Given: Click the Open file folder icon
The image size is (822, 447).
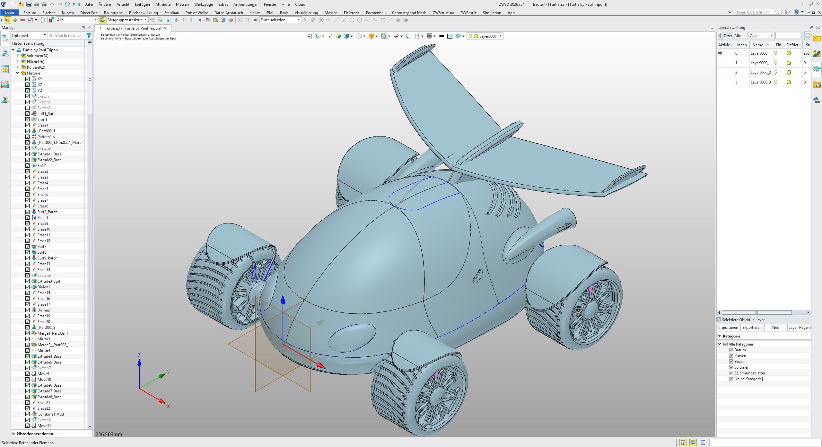Looking at the screenshot, I should tap(21, 4).
